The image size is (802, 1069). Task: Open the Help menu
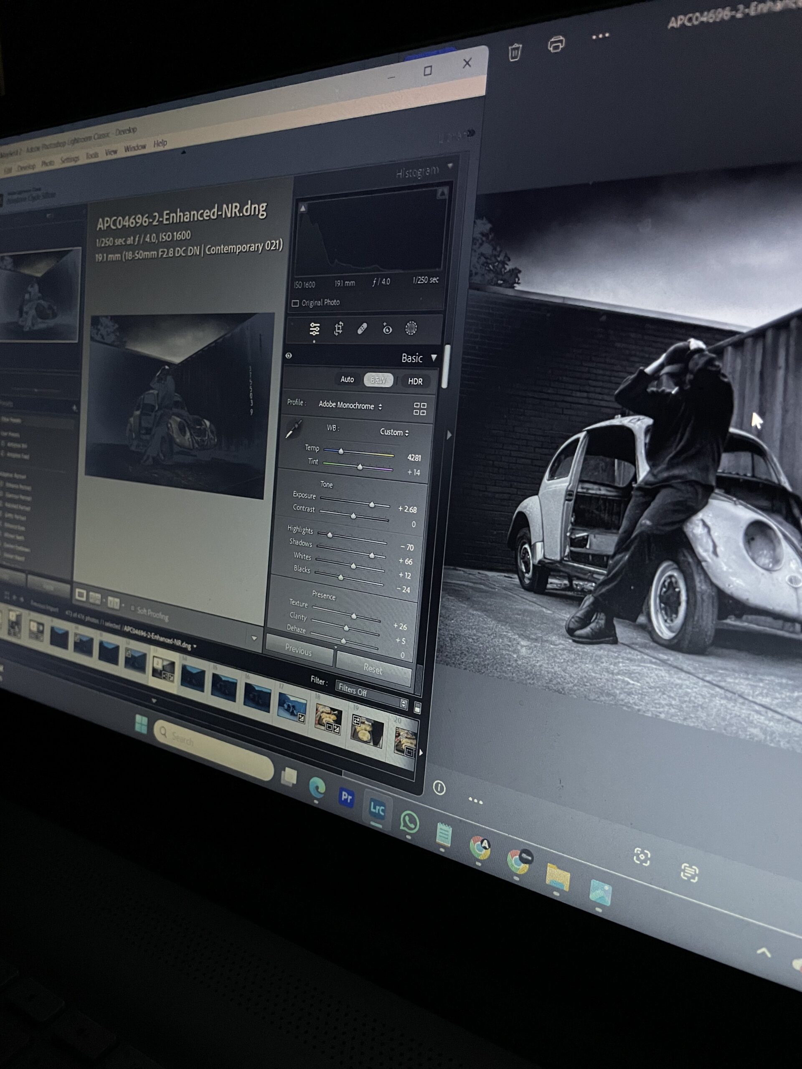(160, 143)
